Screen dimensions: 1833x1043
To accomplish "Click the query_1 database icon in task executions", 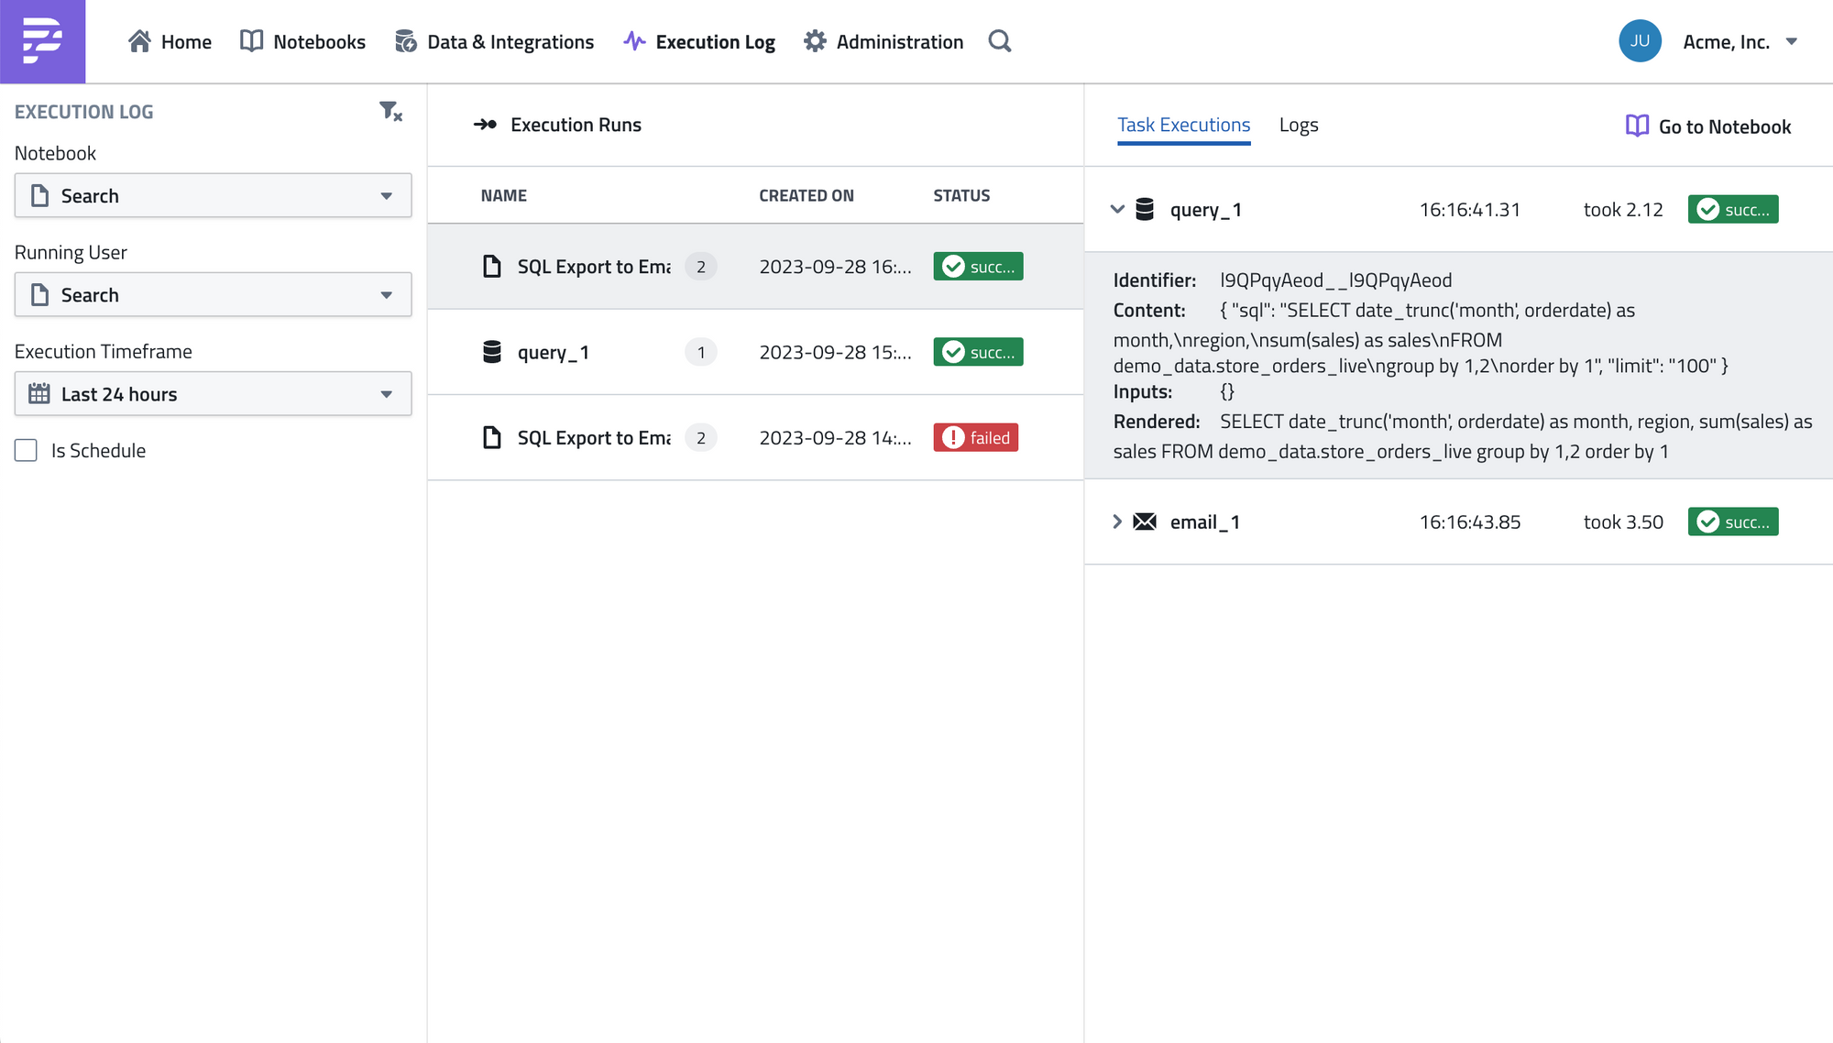I will (x=1145, y=210).
